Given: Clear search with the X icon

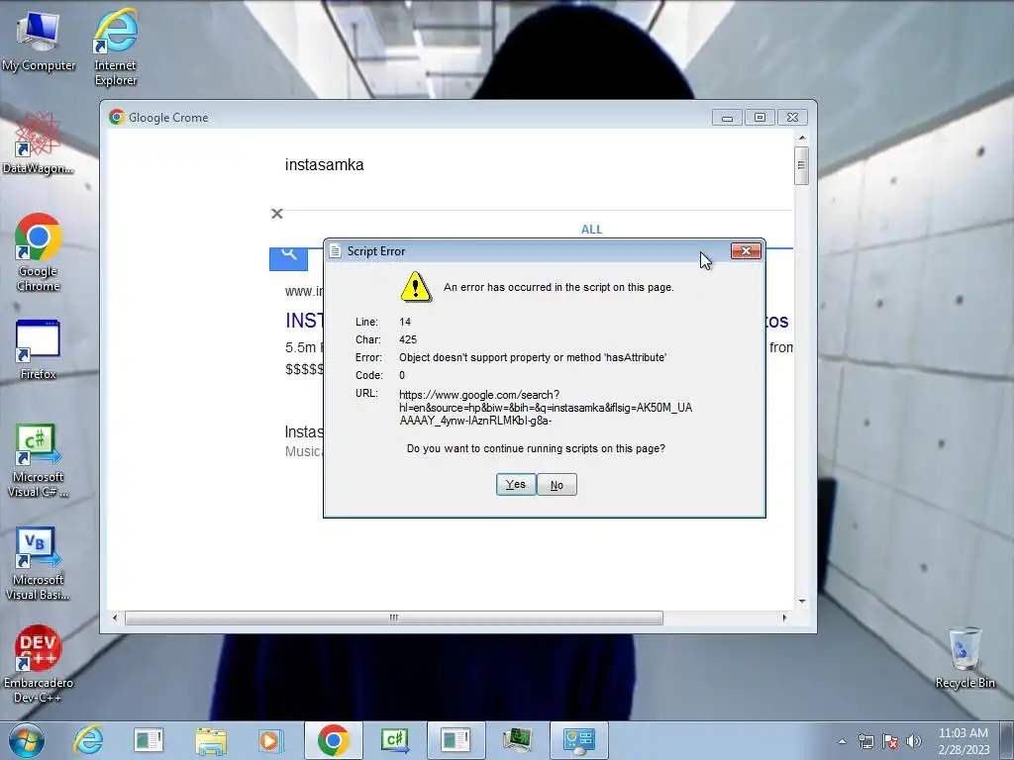Looking at the screenshot, I should coord(277,214).
